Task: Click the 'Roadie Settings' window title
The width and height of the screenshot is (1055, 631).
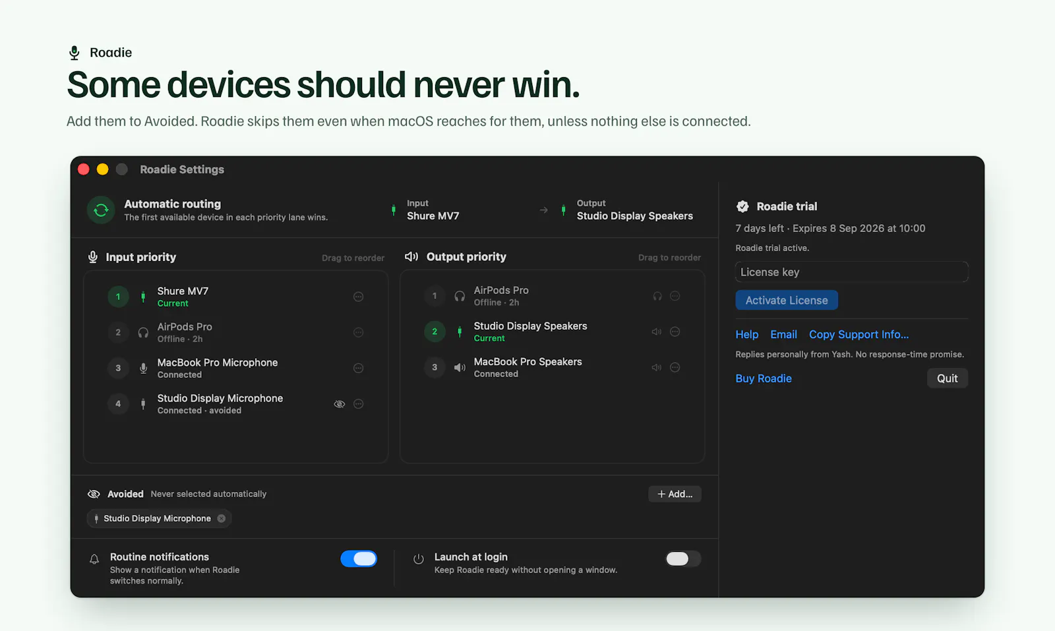Action: tap(182, 169)
